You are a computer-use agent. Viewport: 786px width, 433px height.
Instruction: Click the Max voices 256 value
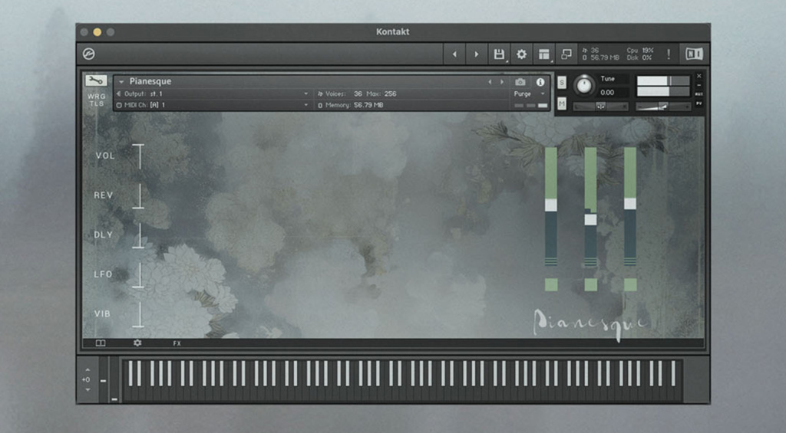(x=391, y=93)
